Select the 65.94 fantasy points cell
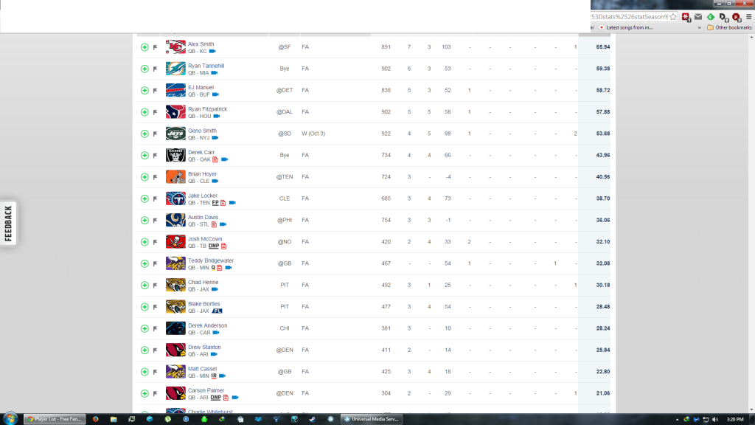Screen dimensions: 755x425 click(x=603, y=47)
